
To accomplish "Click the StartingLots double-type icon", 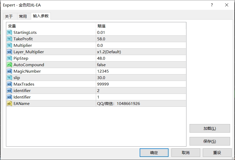I will [x=9, y=32].
